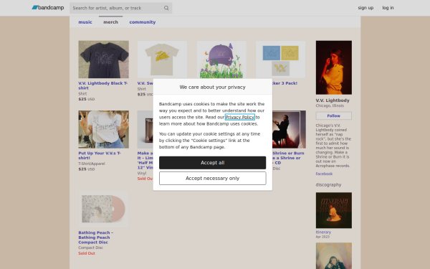Click the search magnifier icon
430x269 pixels.
pos(166,8)
